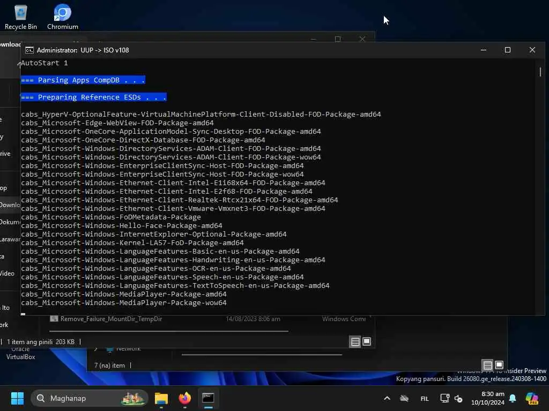Click the Maghanap taskbar search box
The width and height of the screenshot is (549, 411).
click(x=90, y=398)
